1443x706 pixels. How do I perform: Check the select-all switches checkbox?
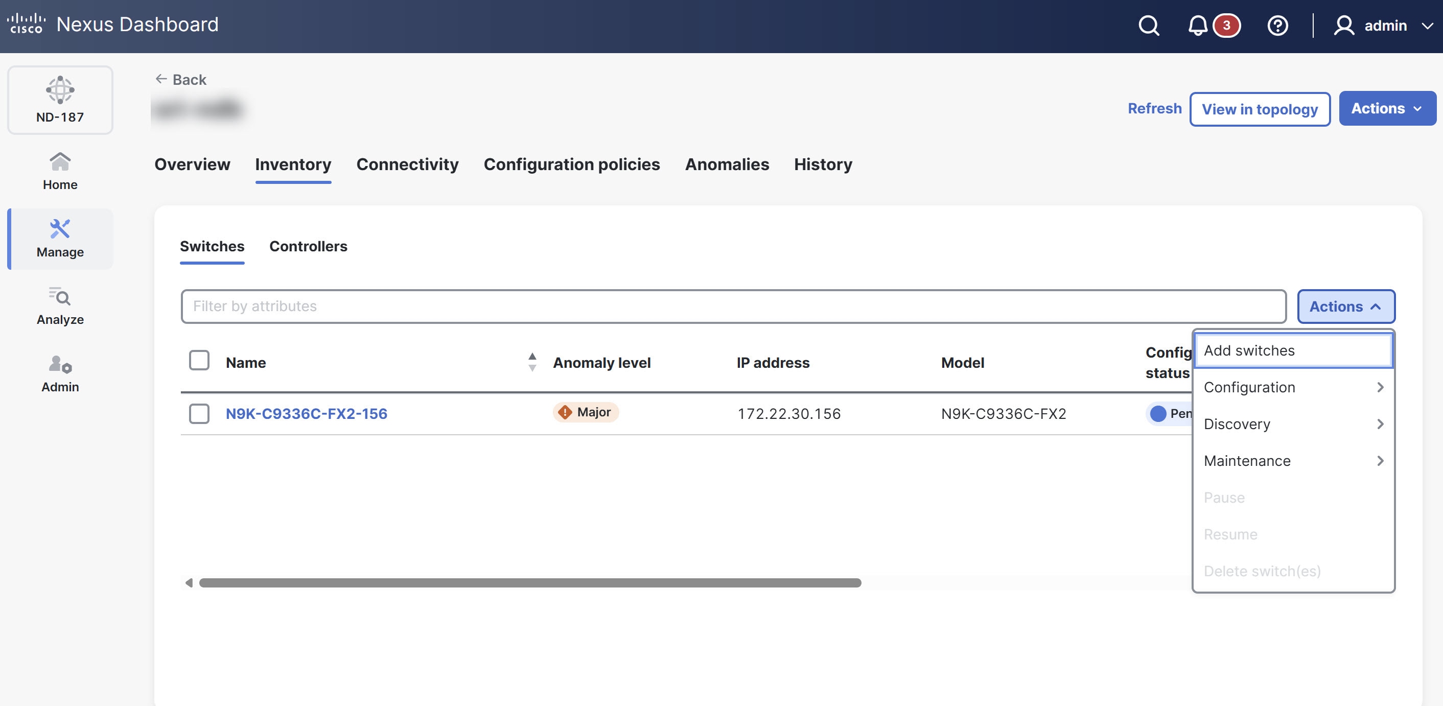tap(199, 361)
